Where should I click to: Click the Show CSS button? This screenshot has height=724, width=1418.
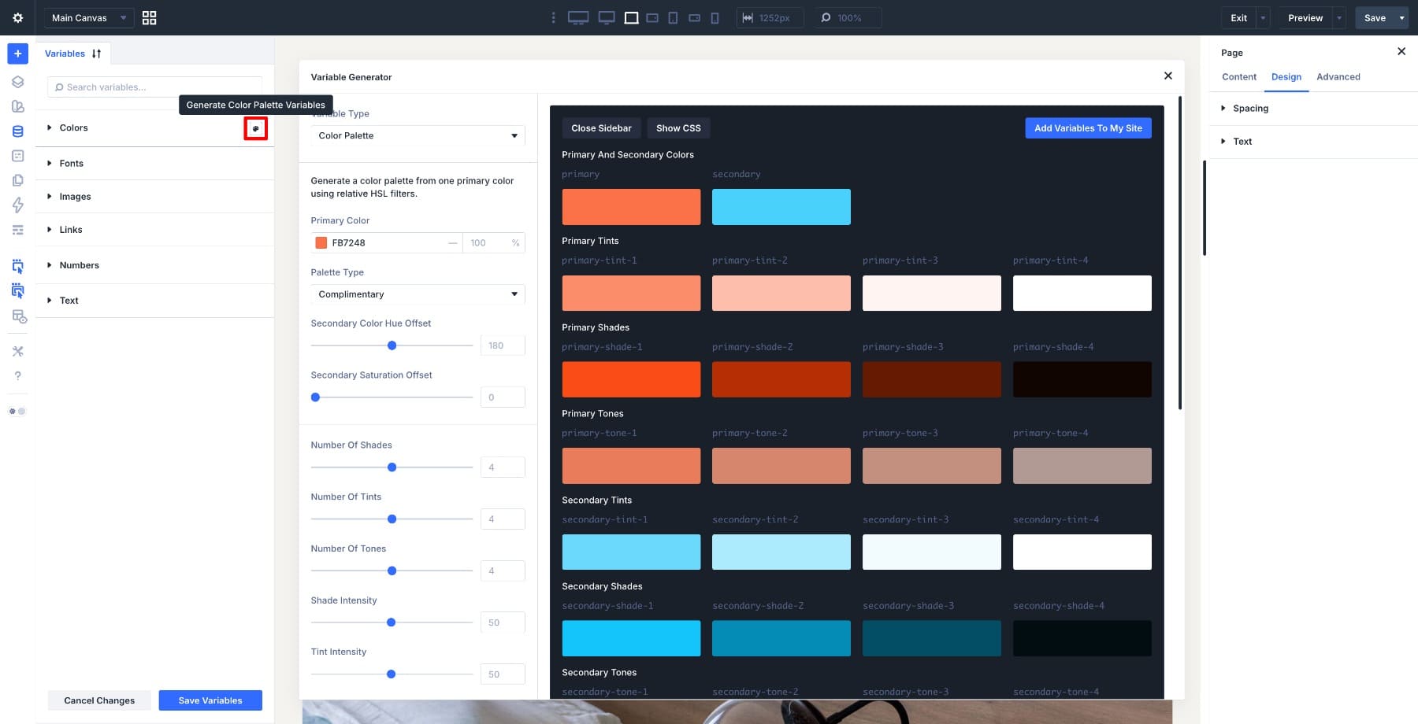click(678, 128)
